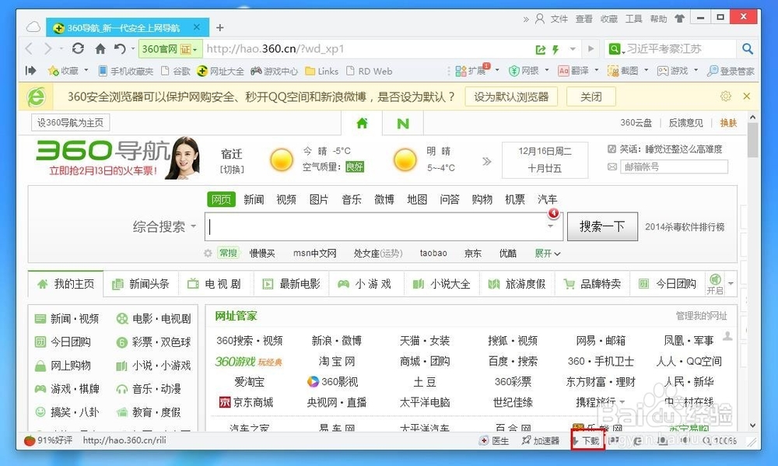The image size is (778, 466).
Task: Switch to the 新闻 search tab
Action: click(254, 199)
